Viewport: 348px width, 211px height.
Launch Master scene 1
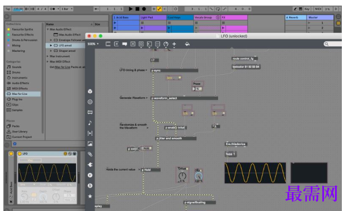pyautogui.click(x=309, y=23)
